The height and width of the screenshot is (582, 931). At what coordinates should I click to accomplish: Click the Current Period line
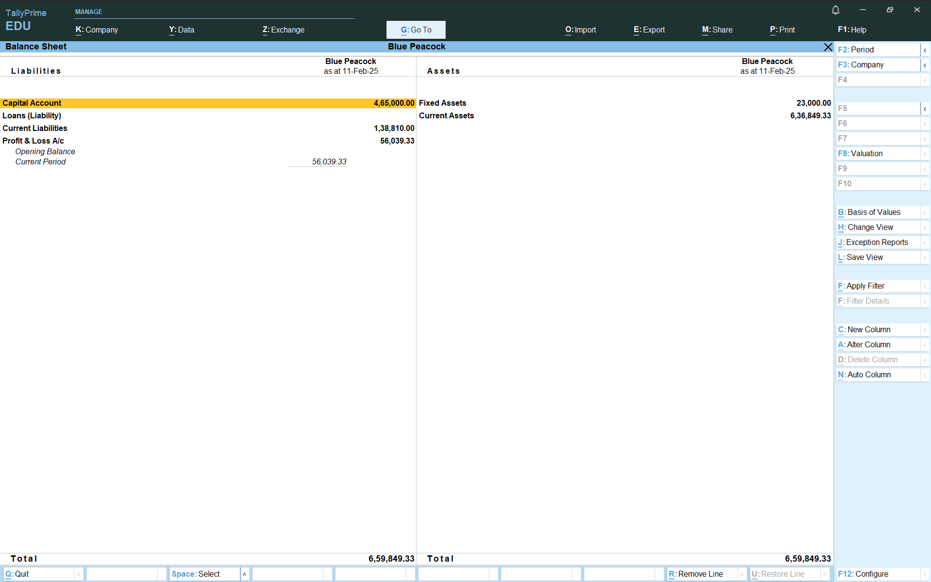coord(40,162)
